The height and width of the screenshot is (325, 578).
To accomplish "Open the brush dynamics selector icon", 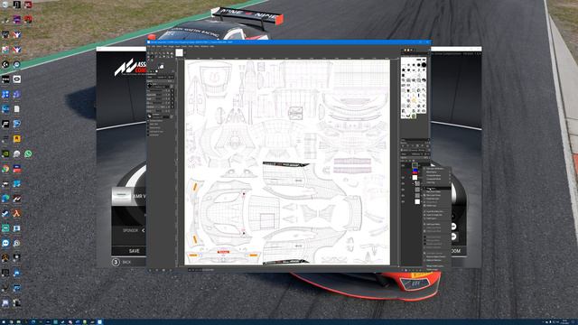I will pyautogui.click(x=150, y=116).
